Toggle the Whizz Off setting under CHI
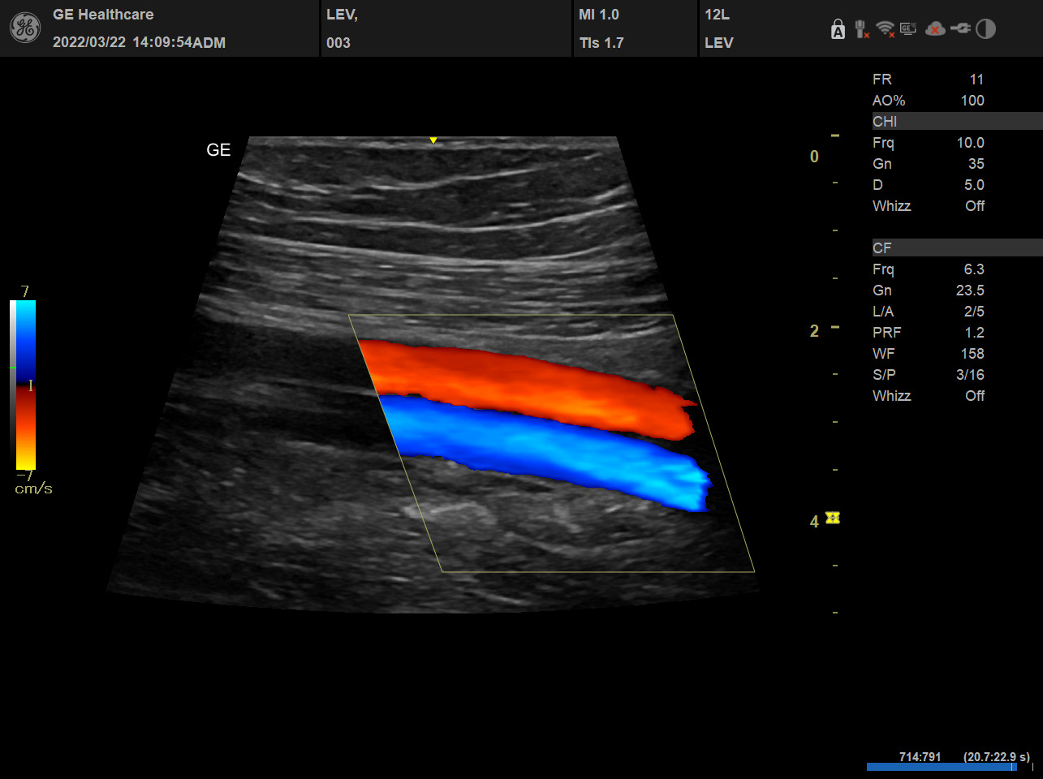This screenshot has width=1043, height=779. click(974, 206)
